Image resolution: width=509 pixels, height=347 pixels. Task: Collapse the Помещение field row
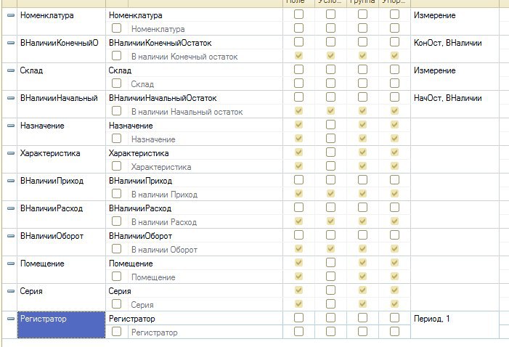pyautogui.click(x=11, y=264)
